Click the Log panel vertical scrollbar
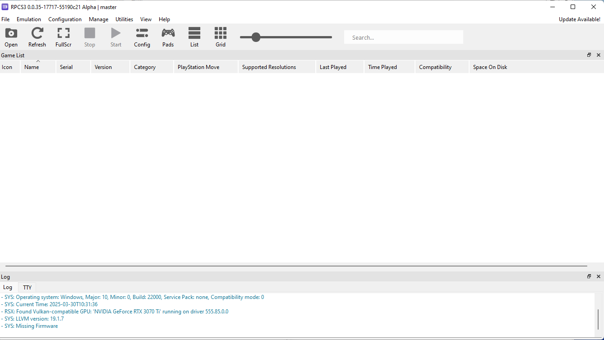This screenshot has height=340, width=604. [599, 320]
